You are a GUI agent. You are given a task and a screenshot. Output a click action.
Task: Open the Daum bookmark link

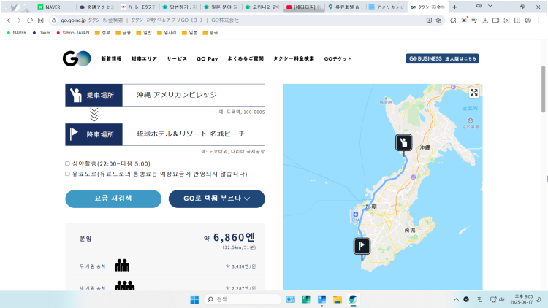pyautogui.click(x=41, y=32)
